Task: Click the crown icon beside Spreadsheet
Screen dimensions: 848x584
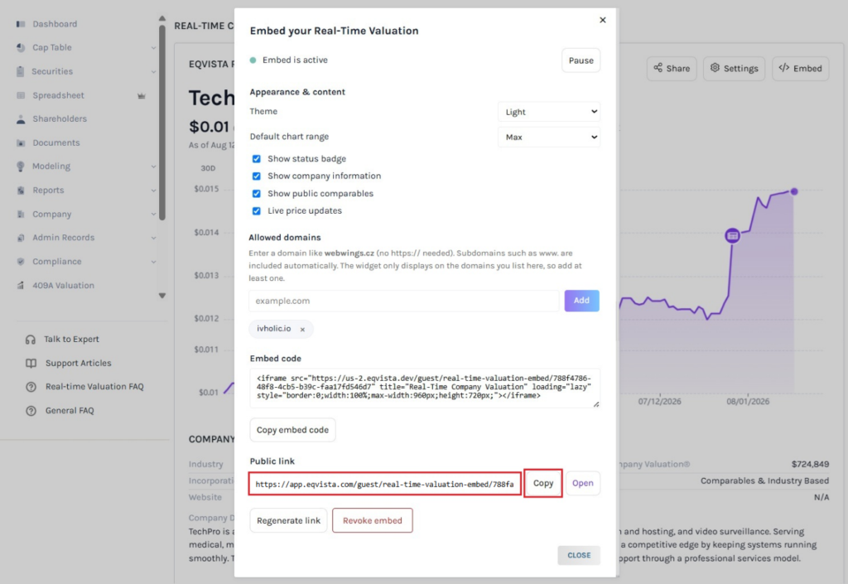Action: (141, 96)
